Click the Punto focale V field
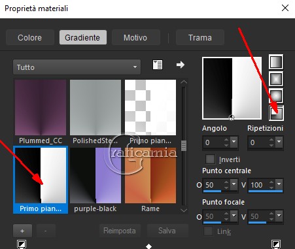 (x=258, y=216)
